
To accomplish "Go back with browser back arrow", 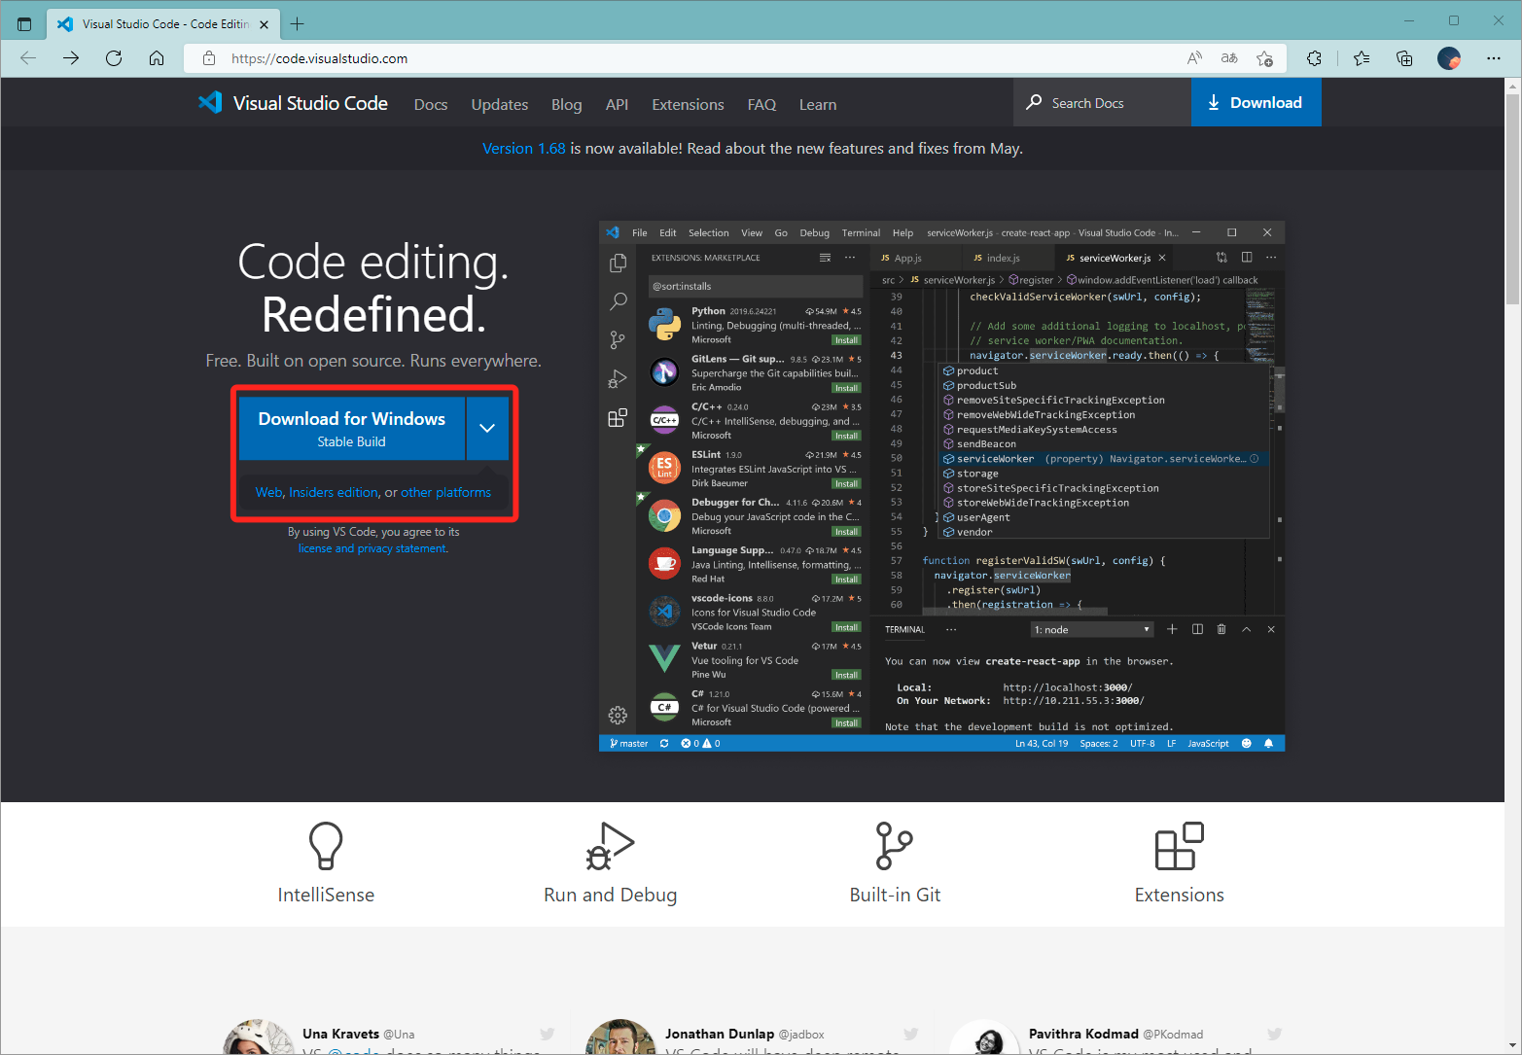I will [28, 58].
